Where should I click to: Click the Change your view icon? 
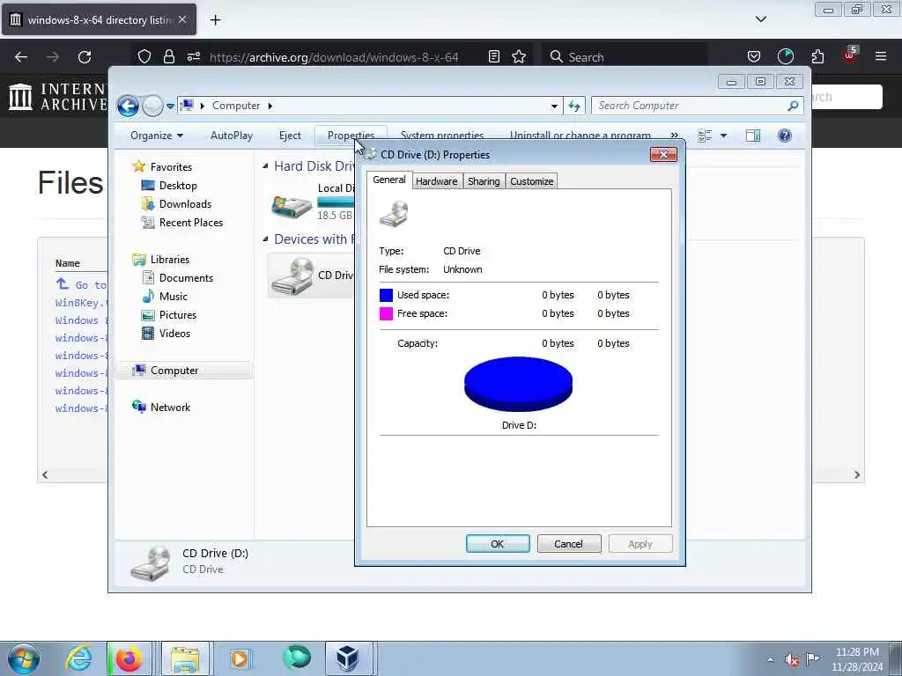pos(705,136)
